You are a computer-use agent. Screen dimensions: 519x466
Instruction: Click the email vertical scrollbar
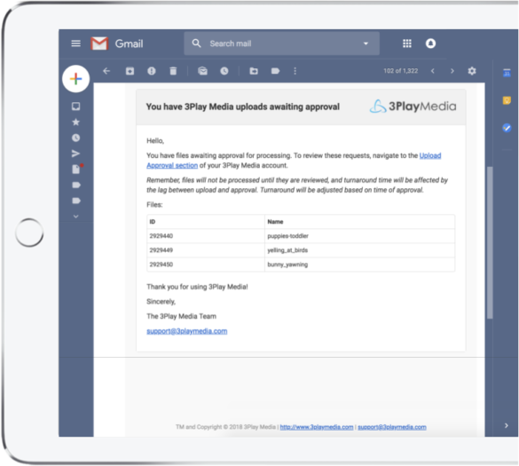pos(490,243)
